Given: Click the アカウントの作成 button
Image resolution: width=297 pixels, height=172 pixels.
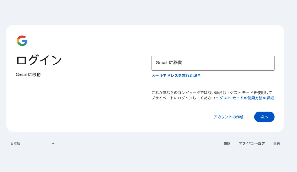Looking at the screenshot, I should point(228,117).
